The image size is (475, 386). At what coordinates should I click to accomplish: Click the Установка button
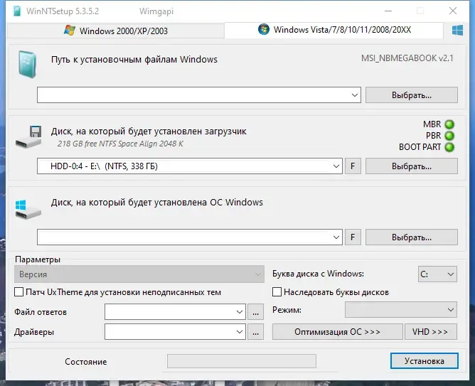pyautogui.click(x=424, y=361)
